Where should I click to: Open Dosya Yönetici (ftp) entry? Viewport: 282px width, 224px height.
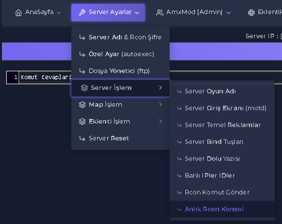120,71
